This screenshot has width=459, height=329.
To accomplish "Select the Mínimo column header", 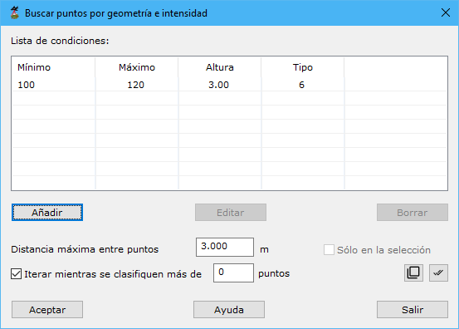I will (54, 67).
